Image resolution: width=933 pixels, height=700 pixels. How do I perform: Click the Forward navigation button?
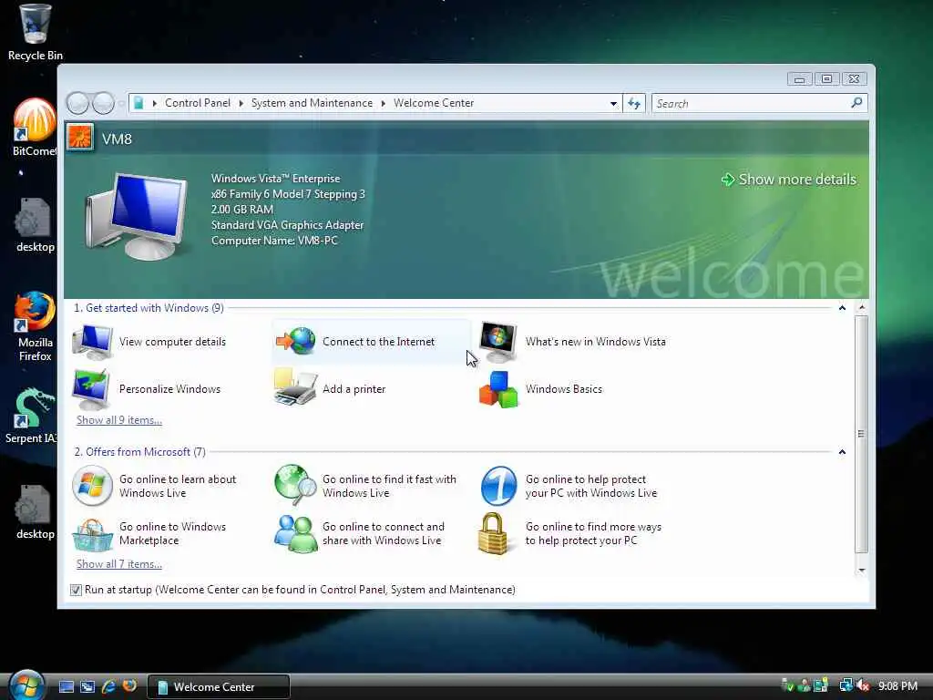point(103,104)
